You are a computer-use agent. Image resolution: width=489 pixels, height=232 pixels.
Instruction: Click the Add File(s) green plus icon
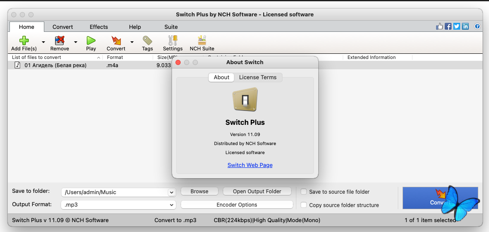point(24,40)
